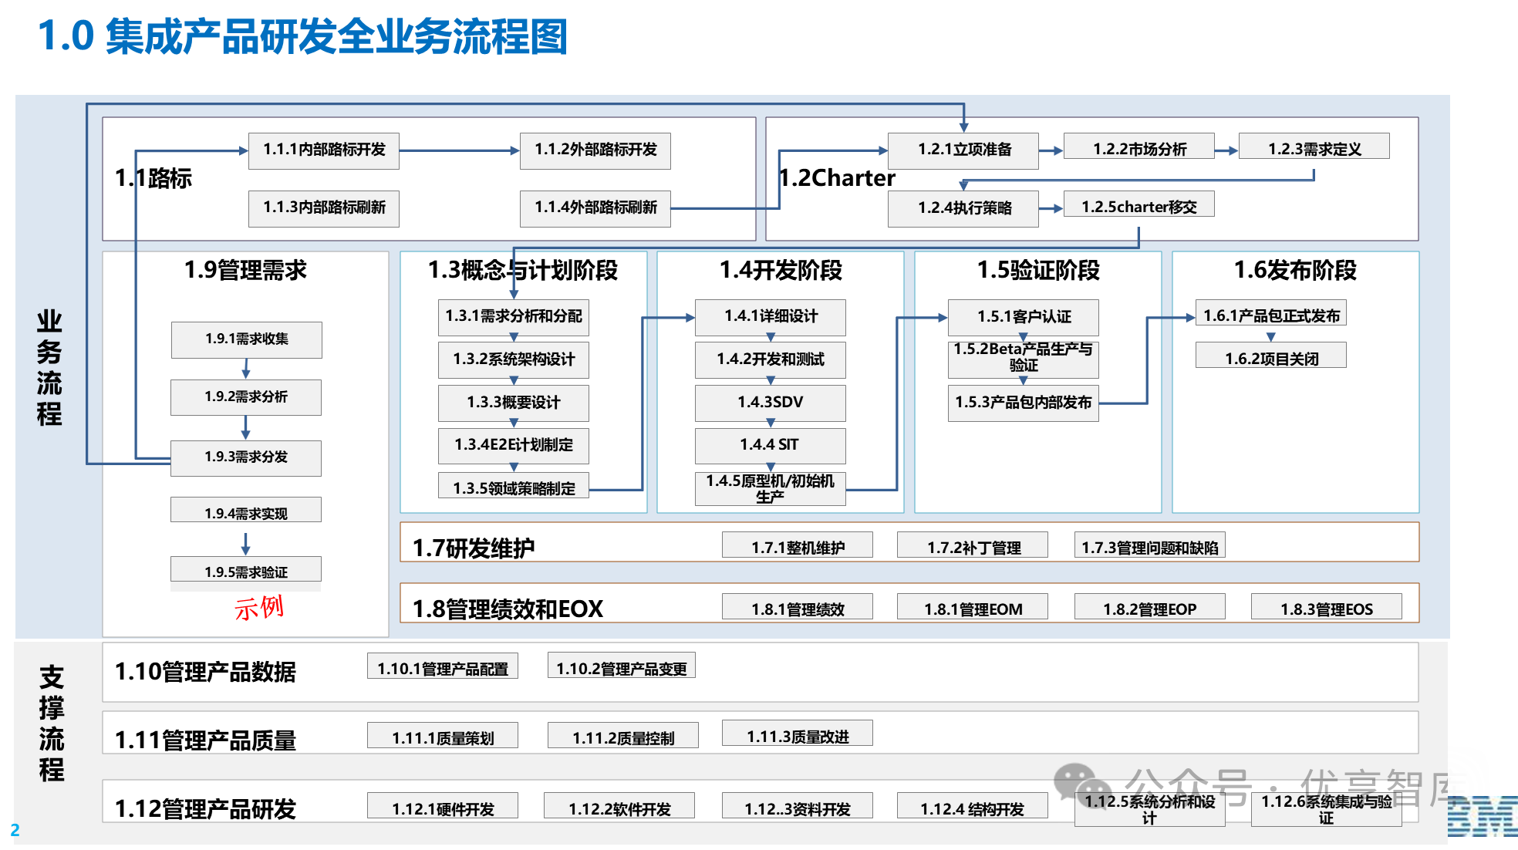Select the 1.1.1内部路标开发 box
Screen dimensions: 1518x850
323,151
